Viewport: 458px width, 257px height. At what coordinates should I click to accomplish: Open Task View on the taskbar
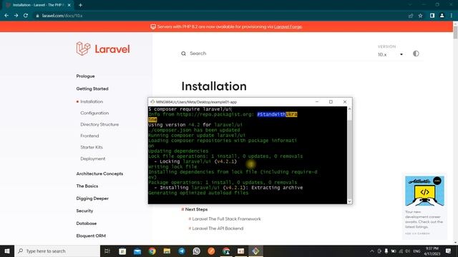pos(107,251)
